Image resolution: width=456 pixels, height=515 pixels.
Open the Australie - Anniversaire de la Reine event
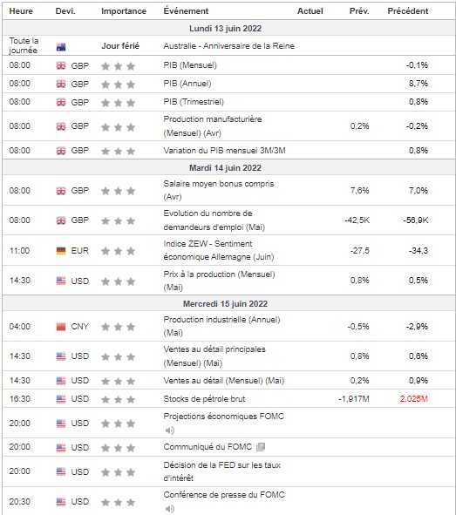click(229, 46)
